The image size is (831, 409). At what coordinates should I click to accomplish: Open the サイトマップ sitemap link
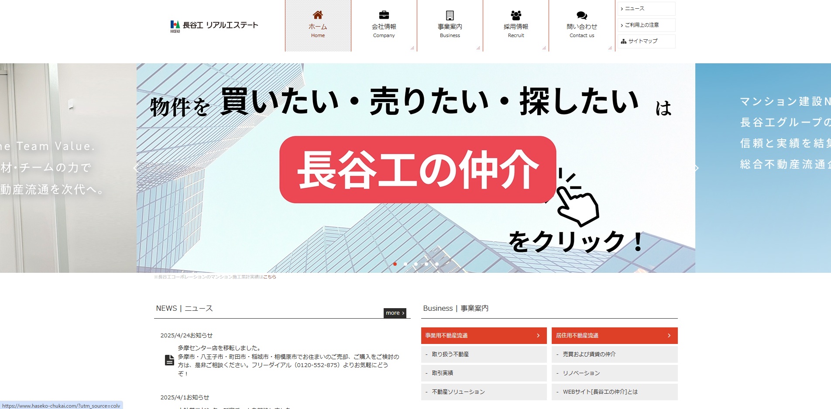point(646,41)
